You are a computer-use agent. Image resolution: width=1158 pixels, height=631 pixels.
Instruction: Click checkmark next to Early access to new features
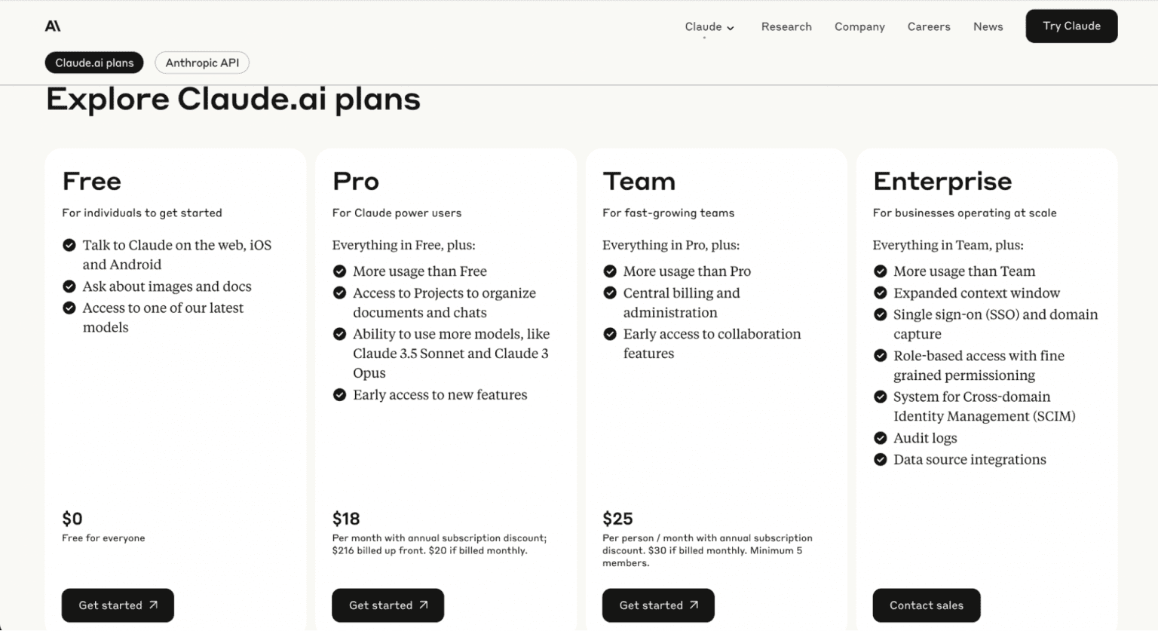click(340, 395)
